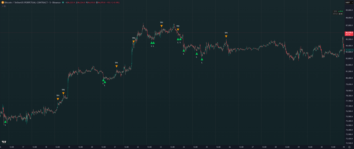Open chart settings gear beside the time axis
This screenshot has height=149, width=354.
tap(349, 147)
